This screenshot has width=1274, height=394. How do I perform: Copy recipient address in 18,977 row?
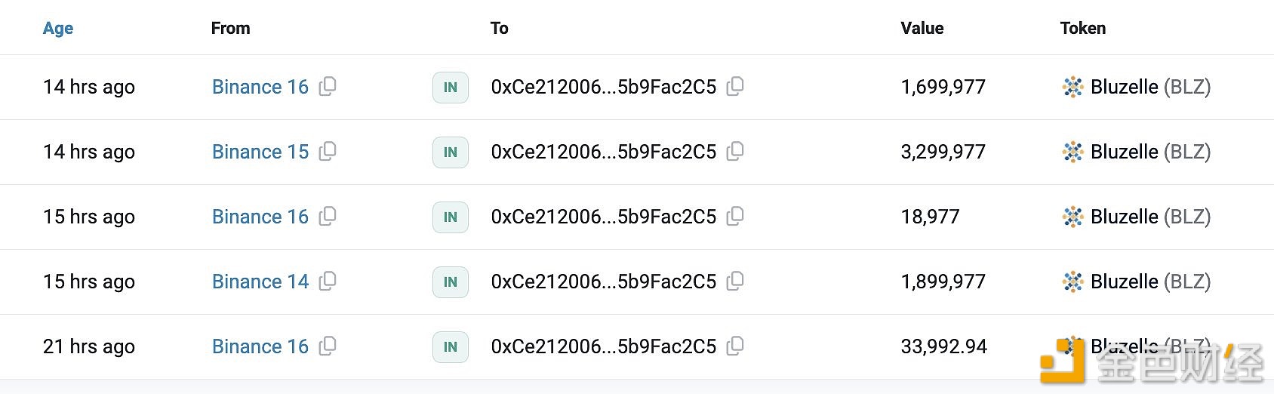(x=735, y=216)
